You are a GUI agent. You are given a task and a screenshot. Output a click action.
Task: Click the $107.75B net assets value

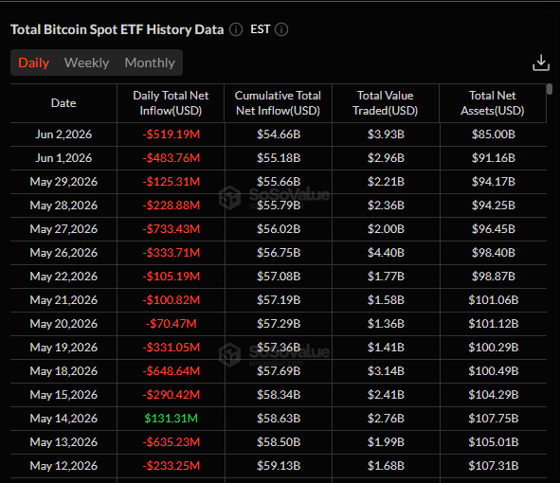pos(494,419)
